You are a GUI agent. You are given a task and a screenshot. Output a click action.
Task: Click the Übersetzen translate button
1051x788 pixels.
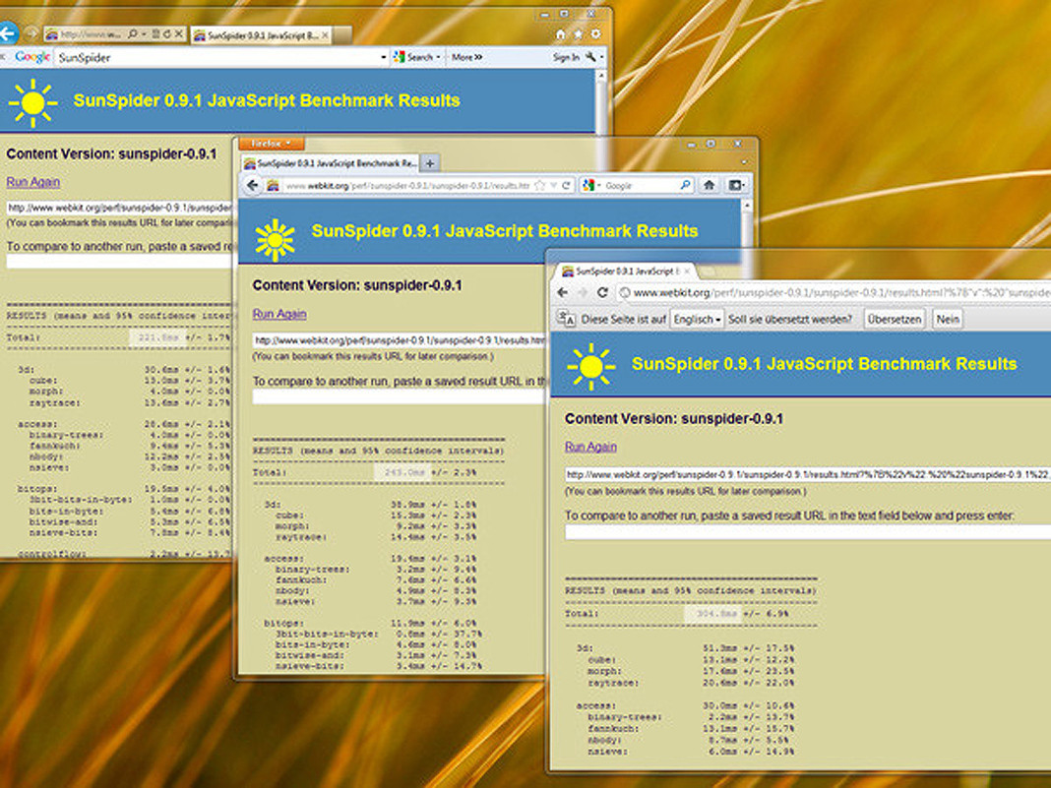pyautogui.click(x=895, y=320)
